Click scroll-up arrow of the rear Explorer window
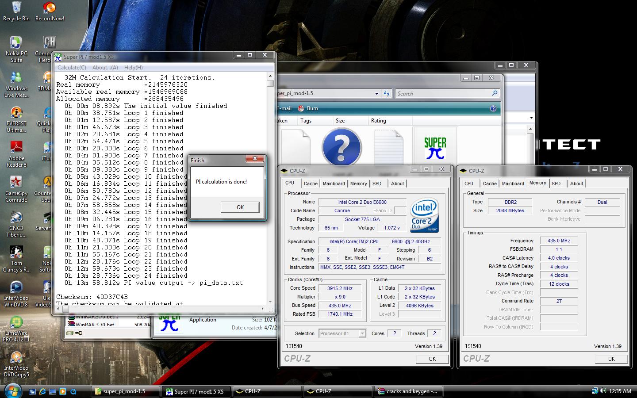637x398 pixels. click(x=530, y=129)
